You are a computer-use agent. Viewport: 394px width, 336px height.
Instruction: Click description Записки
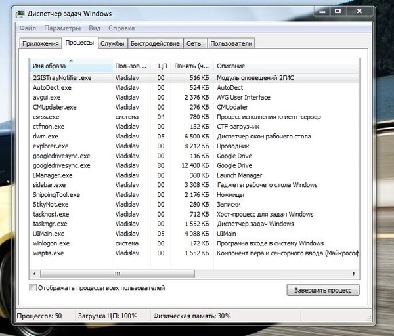tap(229, 204)
